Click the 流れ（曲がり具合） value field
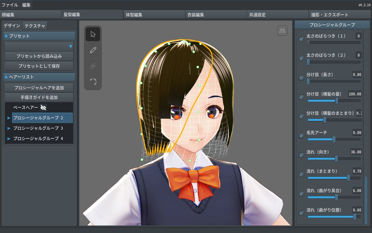Screen dimensions: 372x233 pyautogui.click(x=357, y=190)
